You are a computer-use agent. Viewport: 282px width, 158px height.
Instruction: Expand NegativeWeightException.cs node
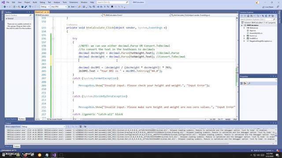(x=244, y=41)
